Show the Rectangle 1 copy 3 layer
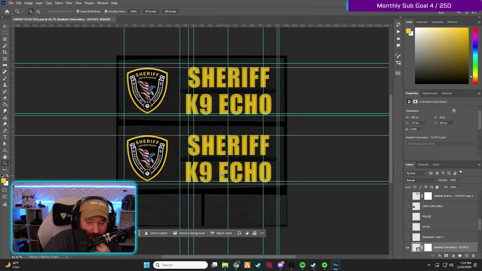The image size is (482, 271). pos(407,237)
